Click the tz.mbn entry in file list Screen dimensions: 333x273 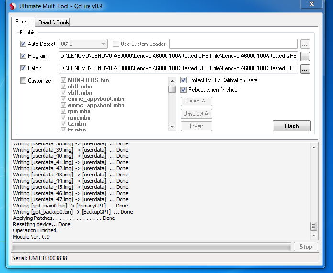[77, 124]
